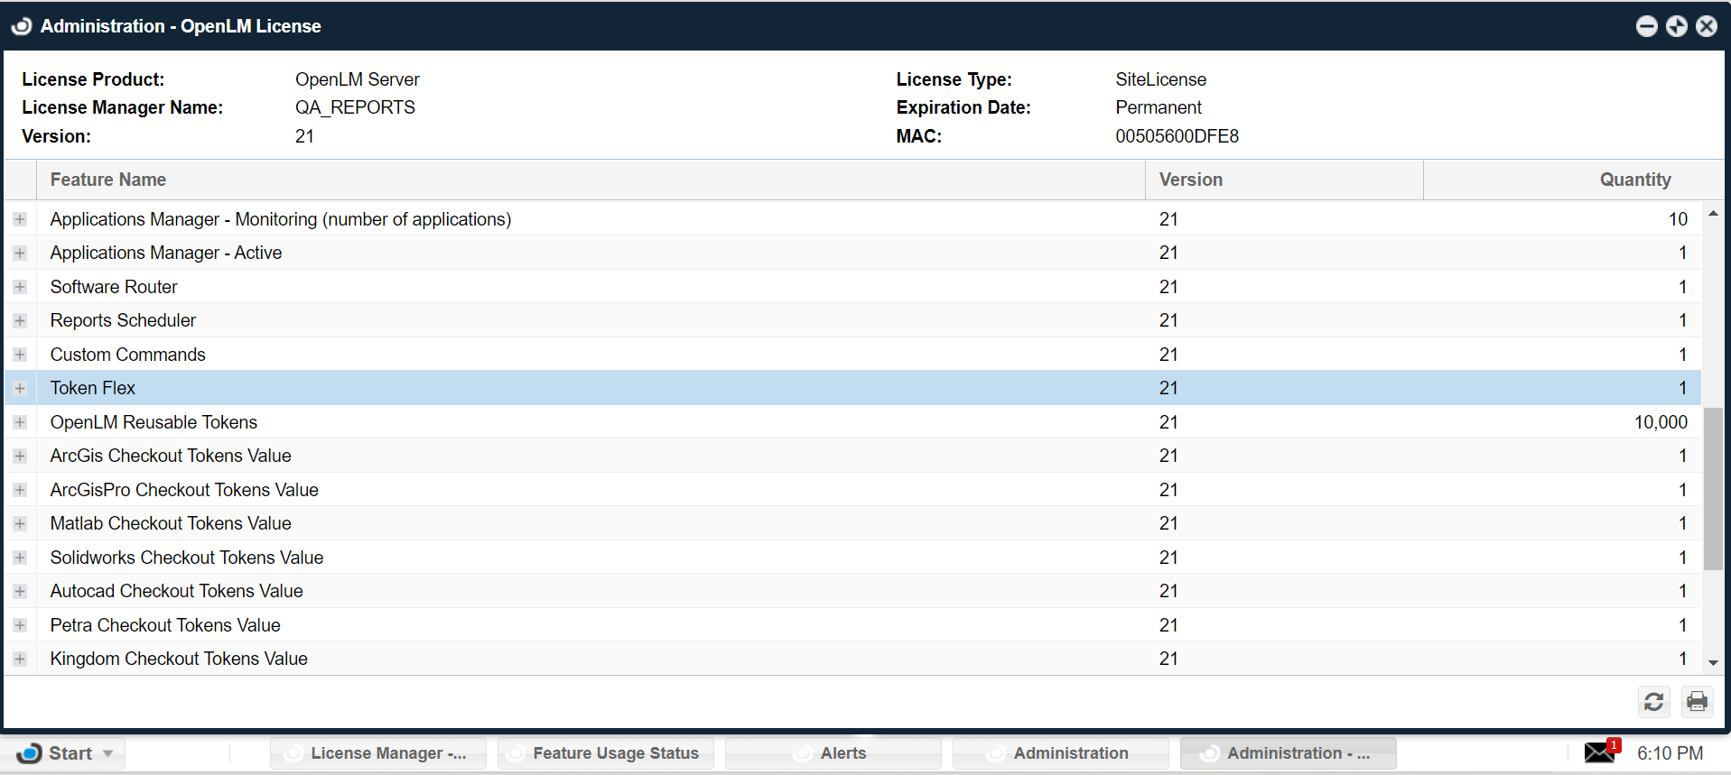This screenshot has width=1731, height=775.
Task: Expand the Software Router feature row
Action: [x=20, y=287]
